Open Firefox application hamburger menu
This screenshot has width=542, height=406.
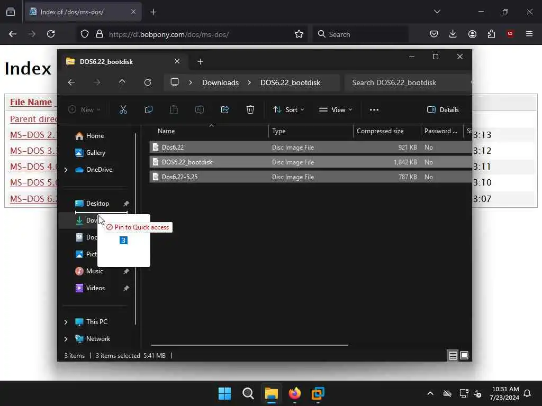(529, 34)
